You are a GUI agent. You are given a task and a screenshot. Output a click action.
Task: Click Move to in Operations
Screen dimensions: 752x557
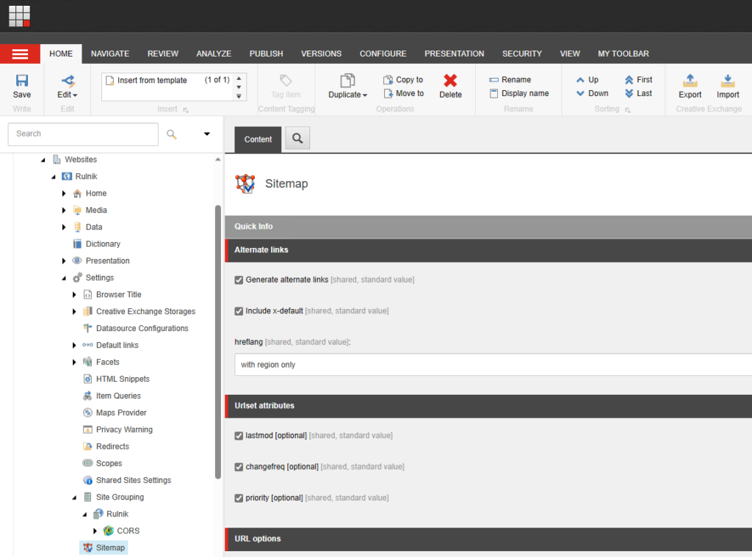[x=404, y=94]
